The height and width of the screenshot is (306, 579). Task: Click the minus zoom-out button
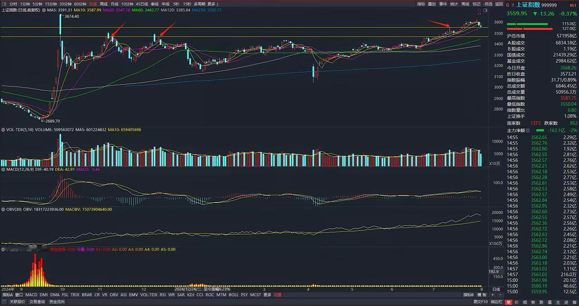pyautogui.click(x=500, y=295)
